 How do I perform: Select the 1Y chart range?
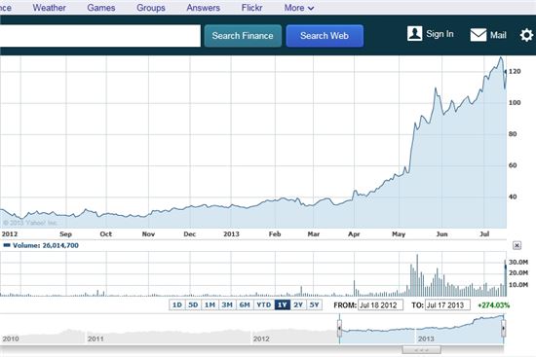pyautogui.click(x=283, y=304)
